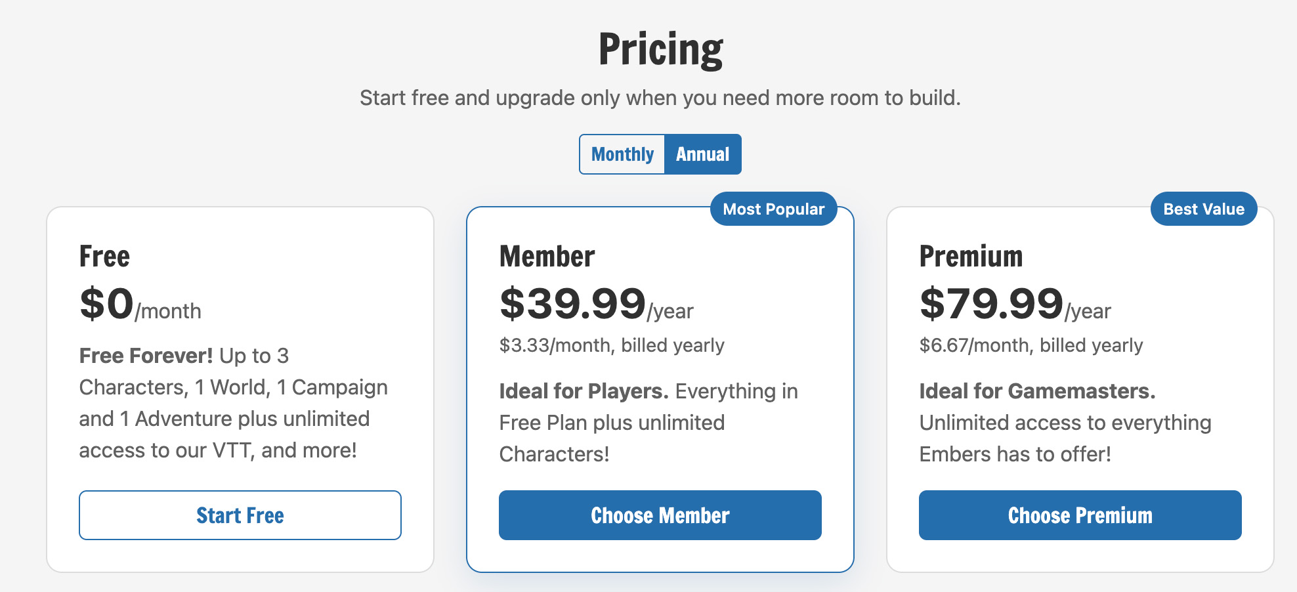Click the Best Value badge
Screen dimensions: 1297x592
click(x=1204, y=209)
